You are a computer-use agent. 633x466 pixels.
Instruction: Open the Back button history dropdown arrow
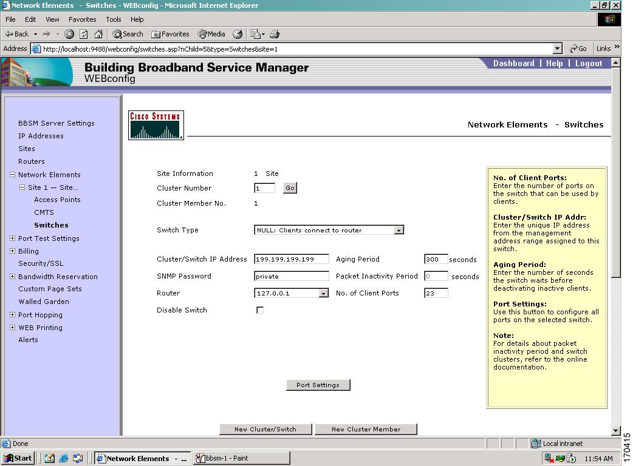[x=35, y=34]
